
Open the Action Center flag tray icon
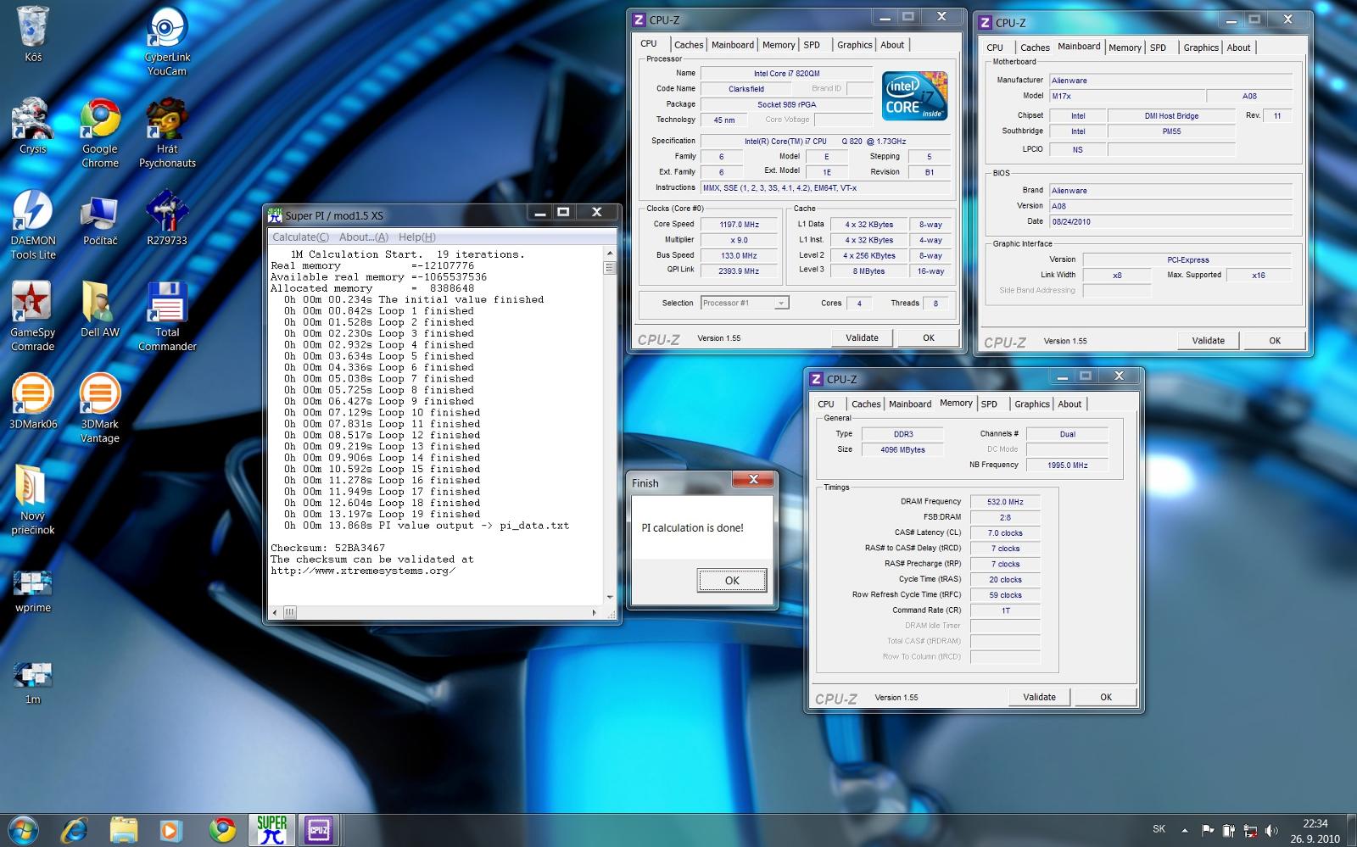tap(1206, 830)
